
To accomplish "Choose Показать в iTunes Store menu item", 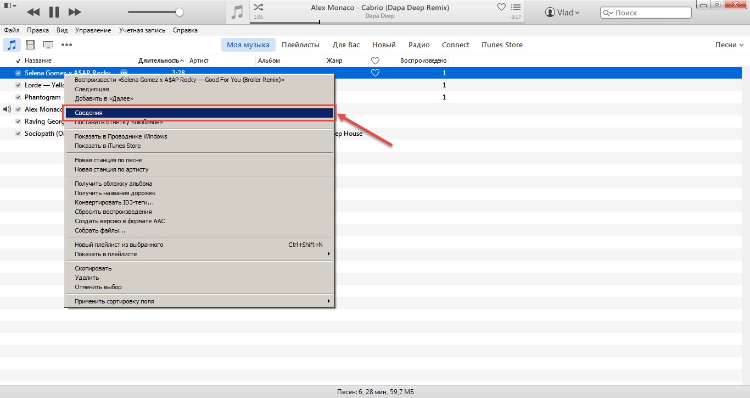I will coord(200,146).
